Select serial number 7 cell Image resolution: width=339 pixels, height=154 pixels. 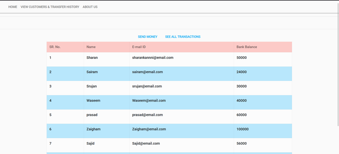65,145
